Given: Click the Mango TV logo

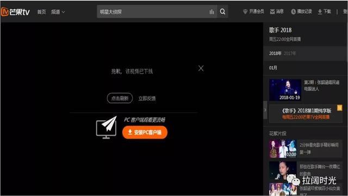Looking at the screenshot, I should (15, 12).
